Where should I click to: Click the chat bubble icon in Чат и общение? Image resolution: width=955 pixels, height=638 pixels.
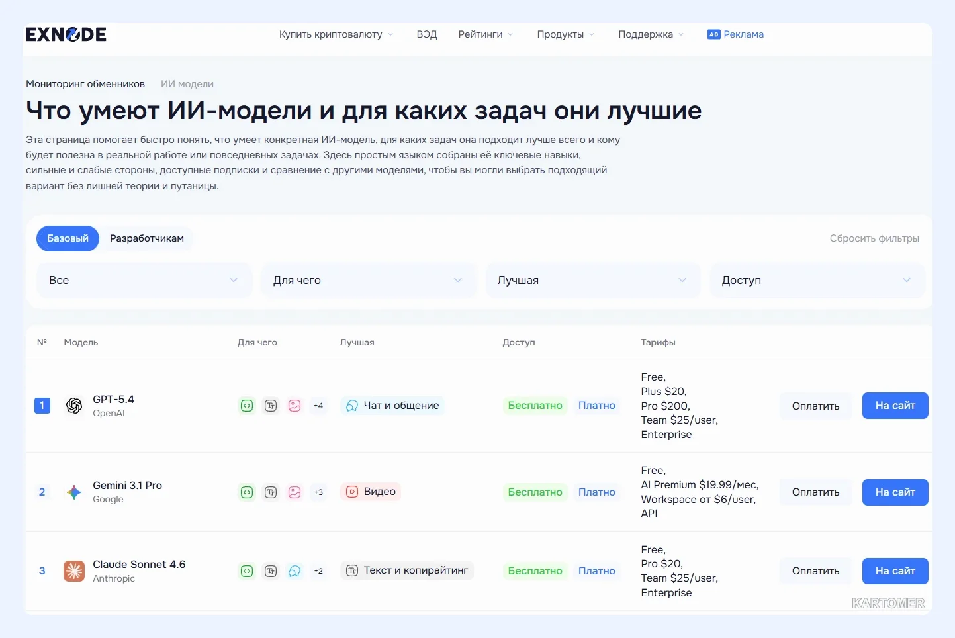pyautogui.click(x=352, y=406)
